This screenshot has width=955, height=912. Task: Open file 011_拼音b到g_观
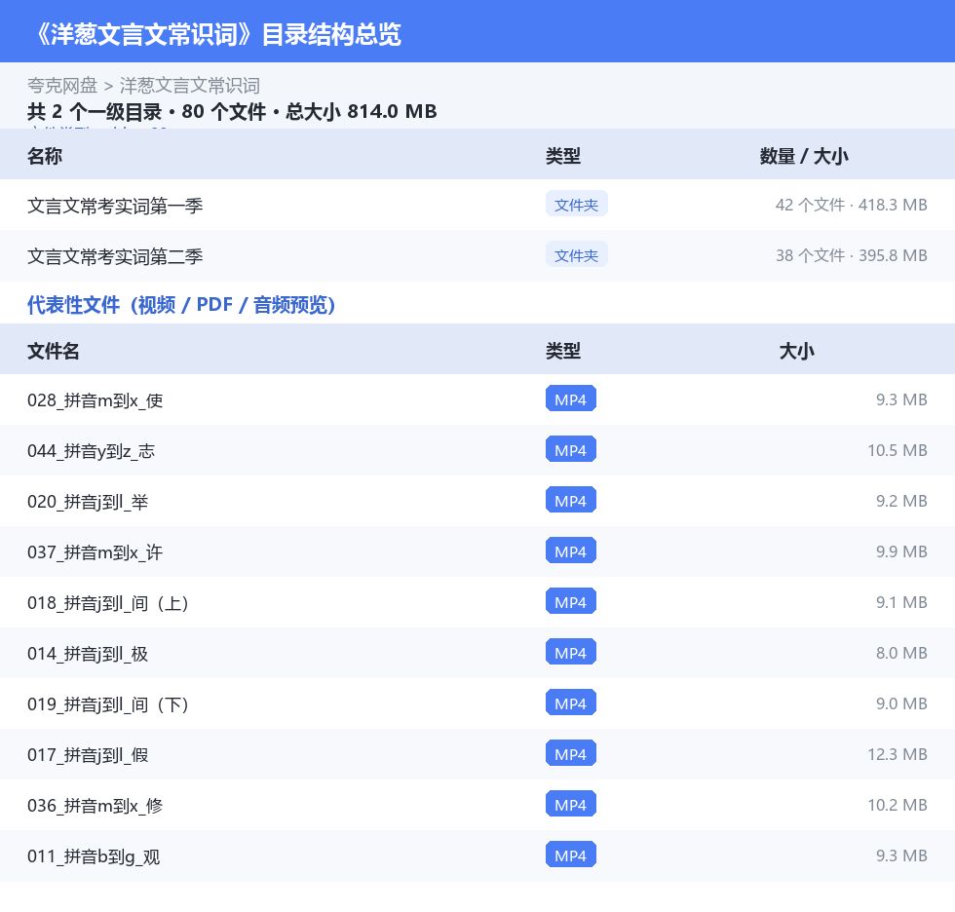pos(477,856)
